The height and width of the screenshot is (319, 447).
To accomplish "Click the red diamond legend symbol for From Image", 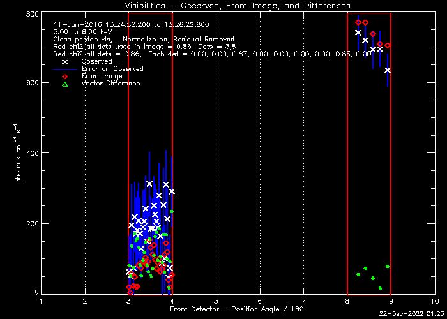I will click(65, 77).
